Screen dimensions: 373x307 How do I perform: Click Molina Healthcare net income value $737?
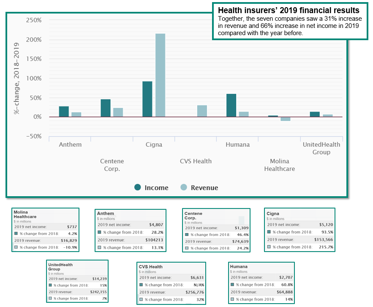click(x=72, y=227)
